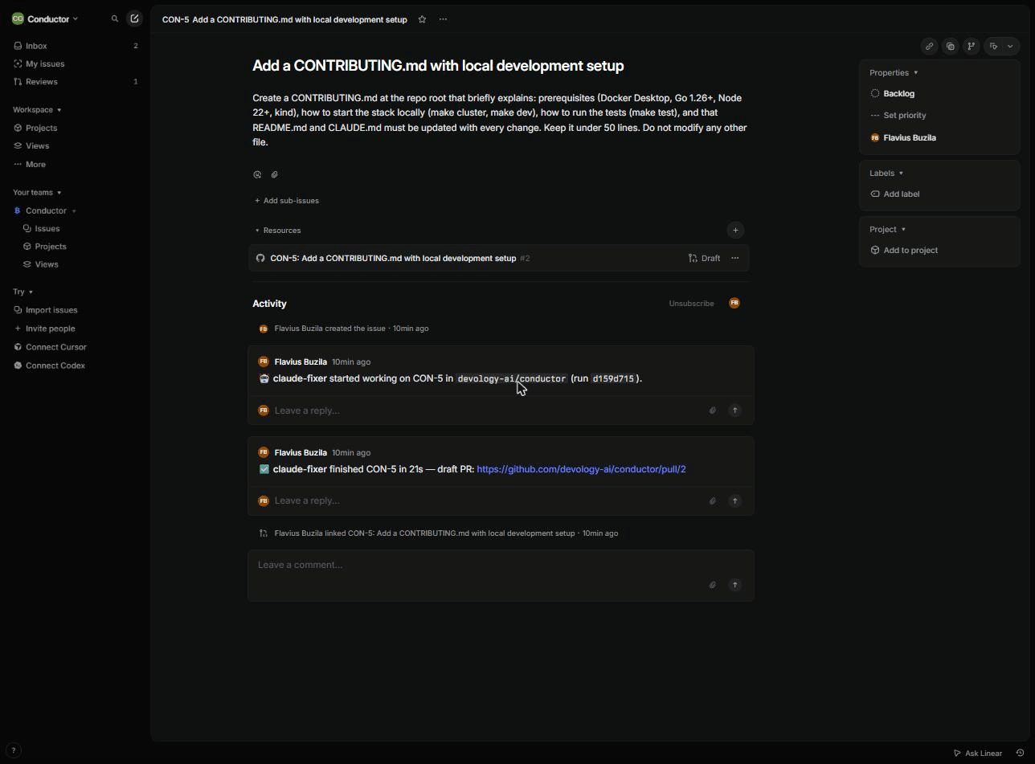1035x764 pixels.
Task: Click attachment icon in the first reply box
Action: (712, 411)
